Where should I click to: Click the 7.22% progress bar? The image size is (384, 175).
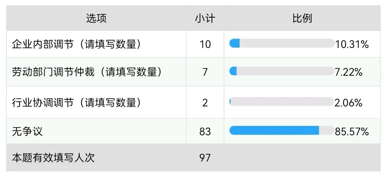281,71
